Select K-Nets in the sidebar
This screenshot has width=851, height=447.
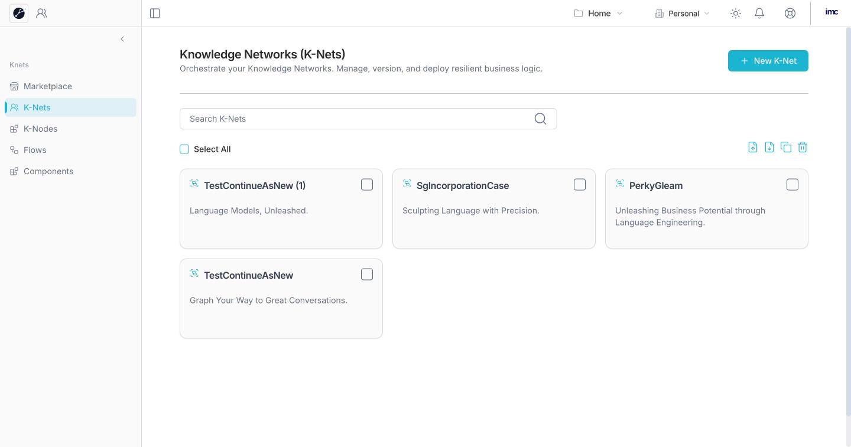coord(70,107)
